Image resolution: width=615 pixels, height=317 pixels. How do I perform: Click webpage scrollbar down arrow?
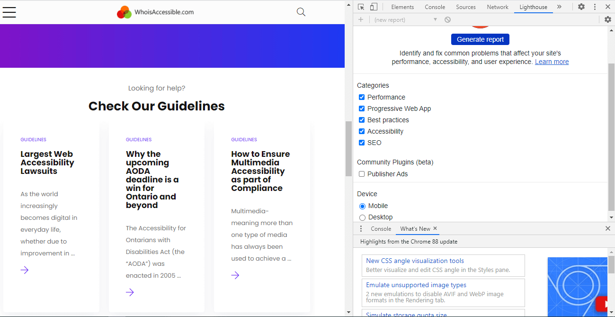(x=348, y=312)
